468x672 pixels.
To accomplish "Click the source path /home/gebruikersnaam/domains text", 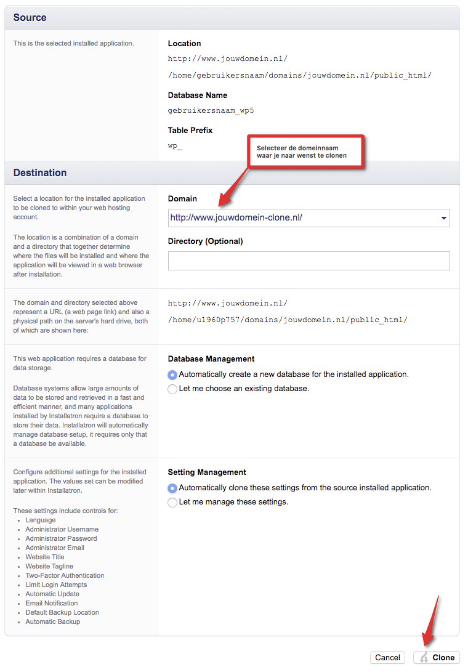I will 299,75.
